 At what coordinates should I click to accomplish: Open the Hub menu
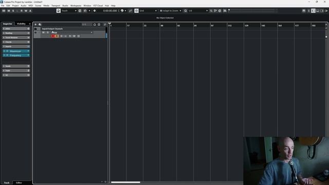point(107,6)
